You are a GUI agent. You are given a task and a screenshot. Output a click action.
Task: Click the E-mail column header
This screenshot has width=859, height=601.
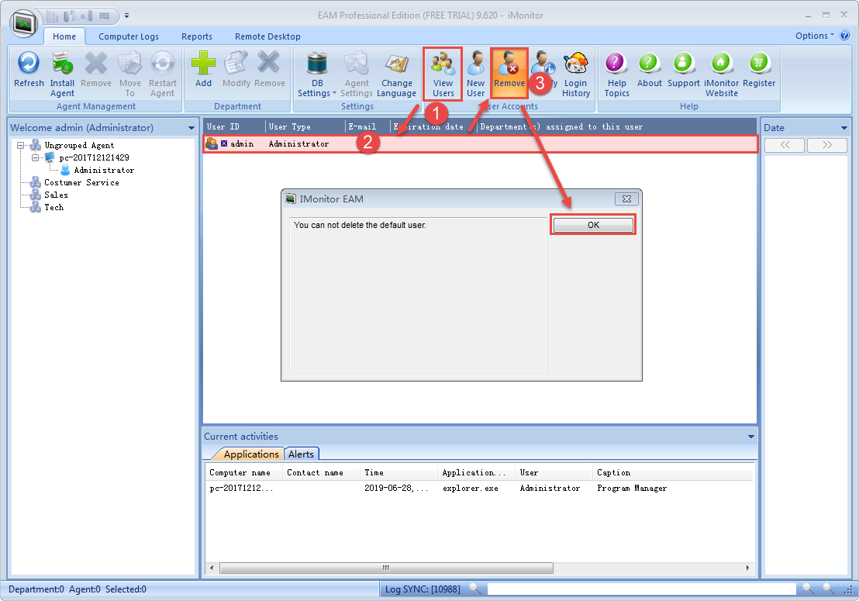367,126
